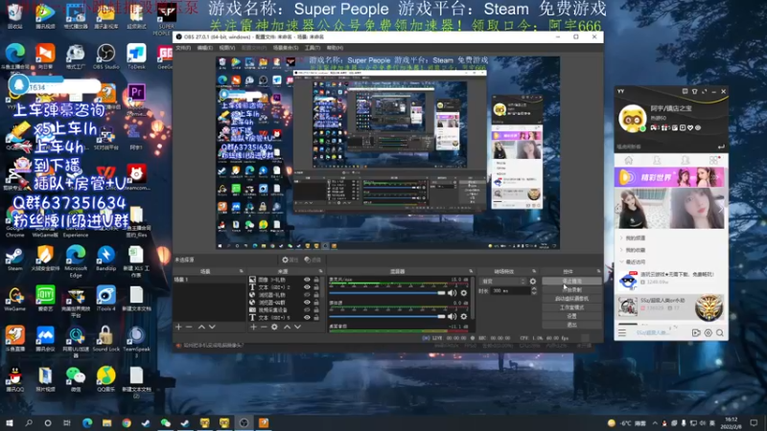
Task: Click 启动虚拟摄像机 button
Action: click(x=571, y=299)
